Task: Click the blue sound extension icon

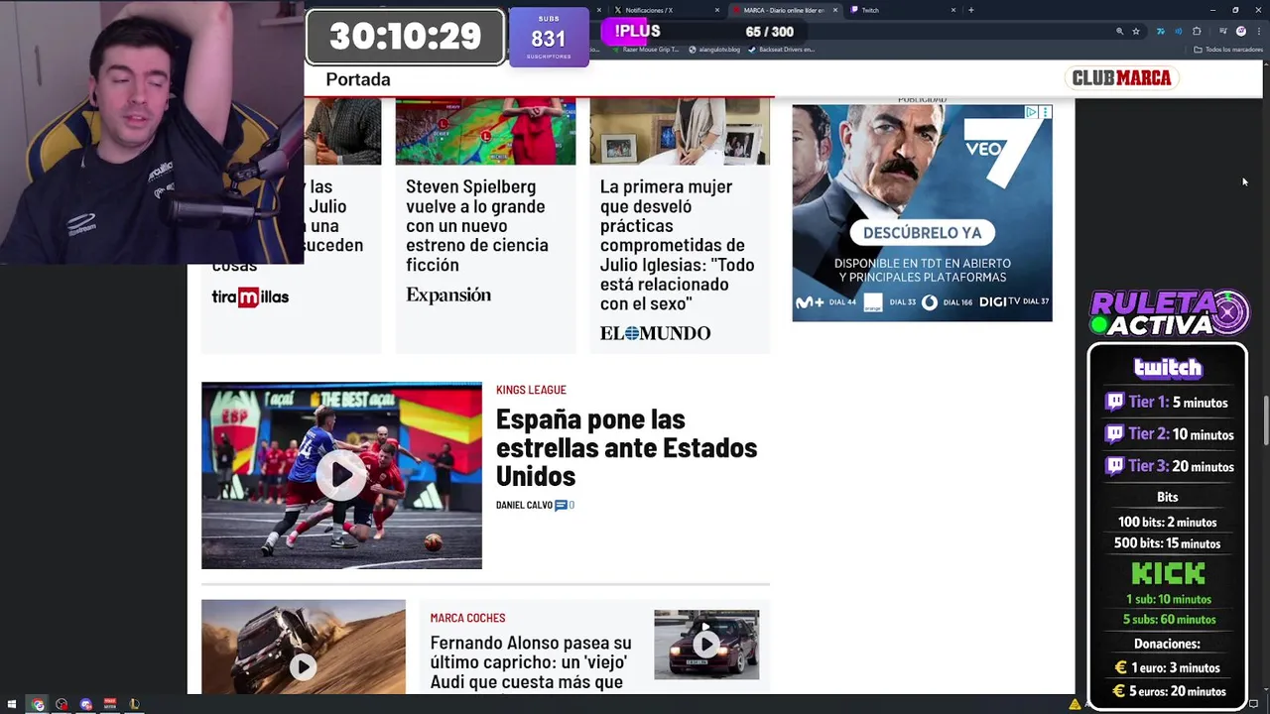Action: pyautogui.click(x=1179, y=32)
